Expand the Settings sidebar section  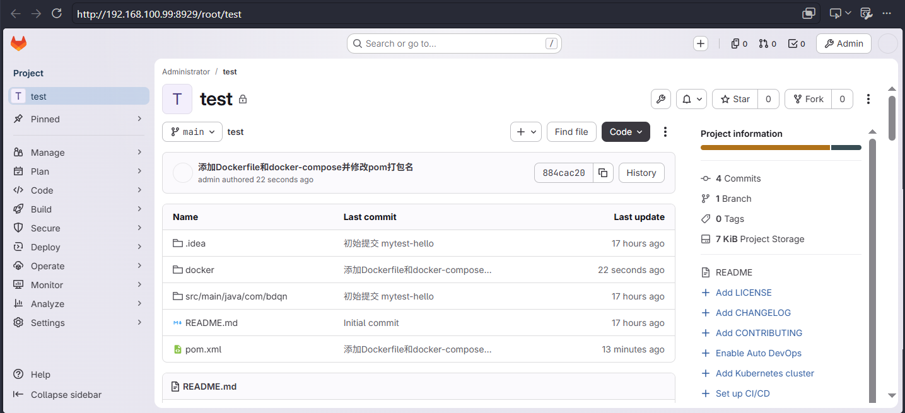[79, 323]
